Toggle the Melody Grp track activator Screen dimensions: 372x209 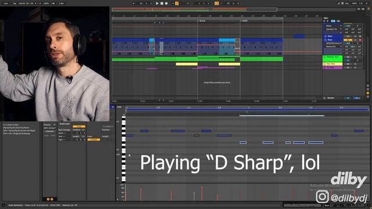click(348, 57)
